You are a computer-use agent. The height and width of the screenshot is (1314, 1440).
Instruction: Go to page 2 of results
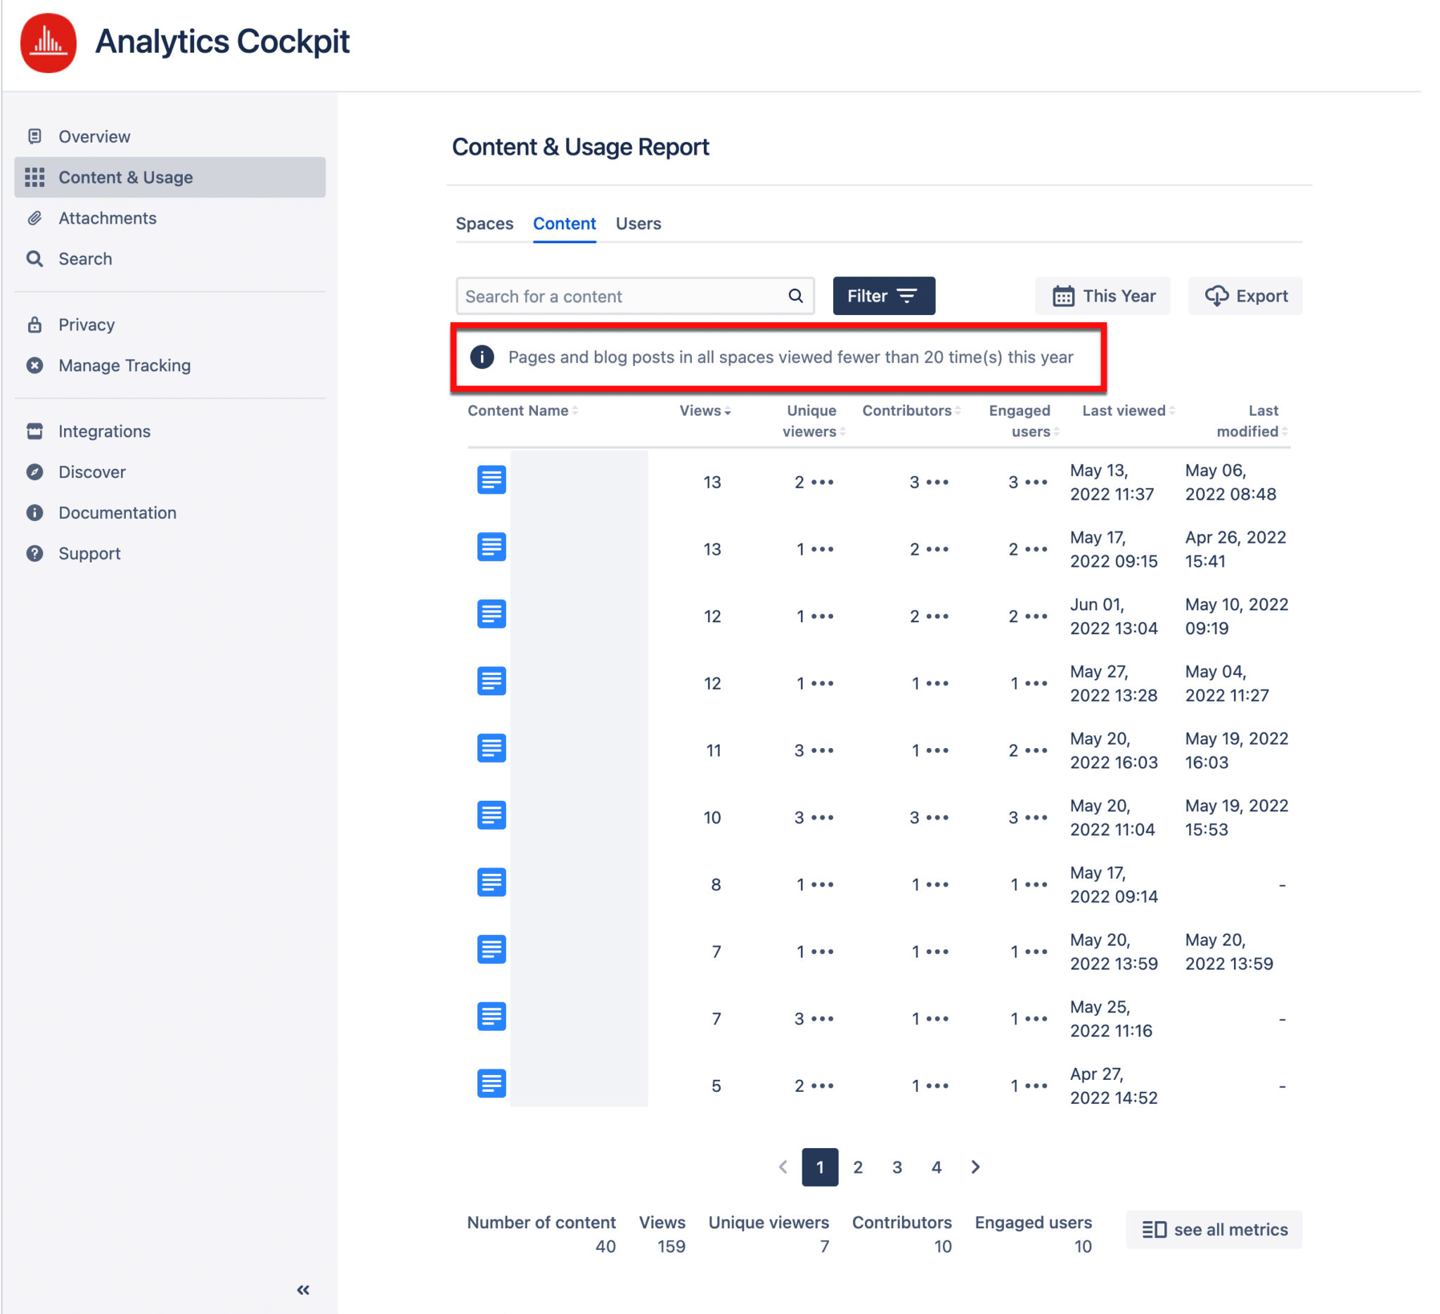858,1167
